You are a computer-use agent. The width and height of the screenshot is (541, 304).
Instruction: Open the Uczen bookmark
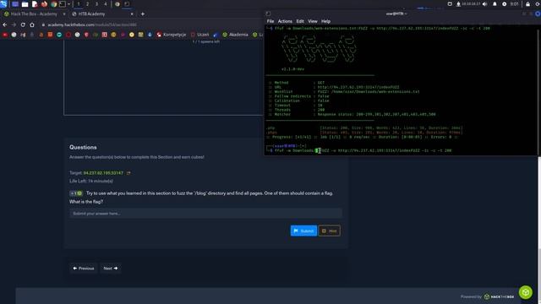(x=199, y=35)
